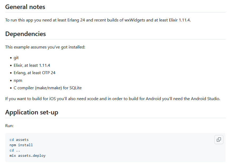Image resolution: width=234 pixels, height=165 pixels.
Task: Select the C compiler for SQLite bullet
Action: (47, 88)
